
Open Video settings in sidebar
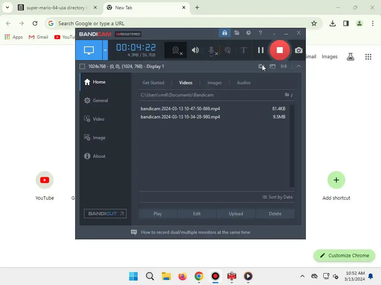(x=105, y=119)
